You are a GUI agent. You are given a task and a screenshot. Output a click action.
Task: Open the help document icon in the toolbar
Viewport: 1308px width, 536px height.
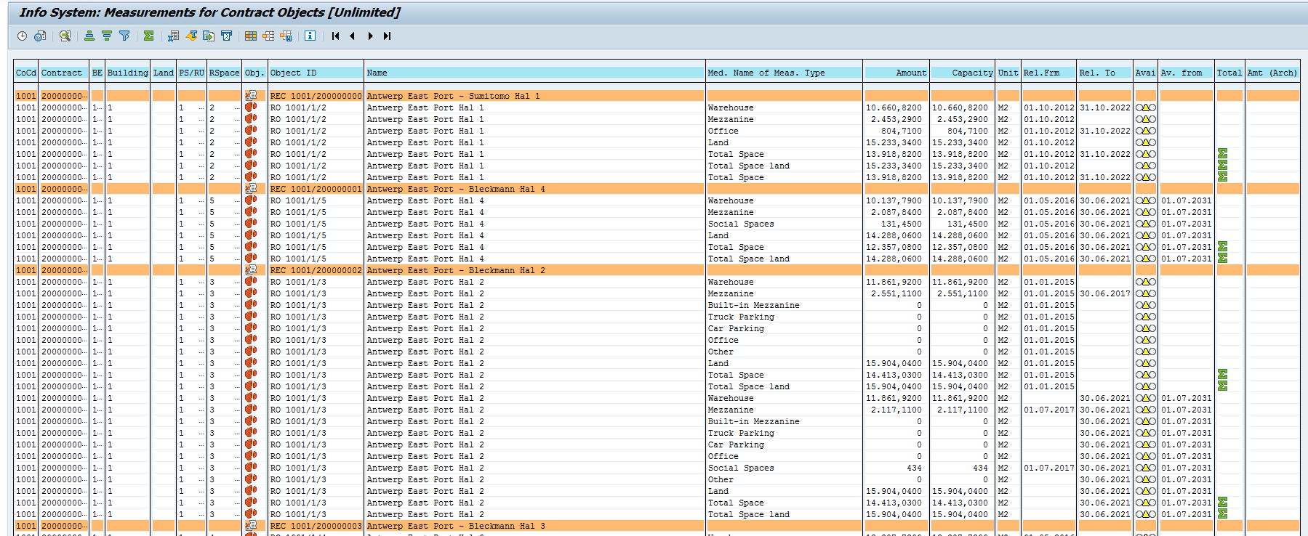40,36
